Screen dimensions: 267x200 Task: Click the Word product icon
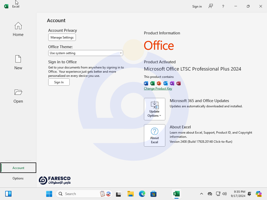146,83
